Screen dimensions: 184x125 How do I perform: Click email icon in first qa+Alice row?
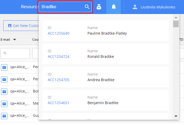[4, 67]
